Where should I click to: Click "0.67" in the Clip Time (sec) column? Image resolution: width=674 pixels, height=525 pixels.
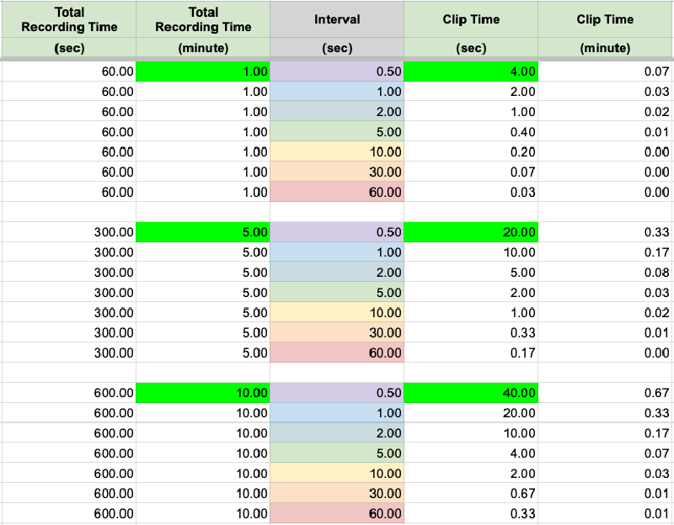(x=471, y=494)
